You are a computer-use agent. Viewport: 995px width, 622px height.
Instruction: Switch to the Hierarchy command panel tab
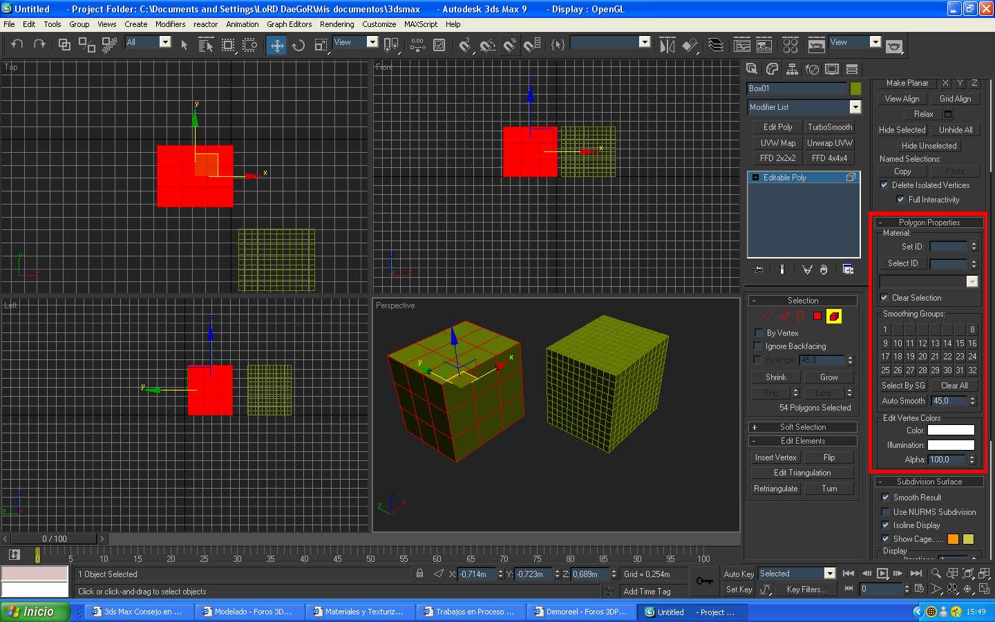792,68
